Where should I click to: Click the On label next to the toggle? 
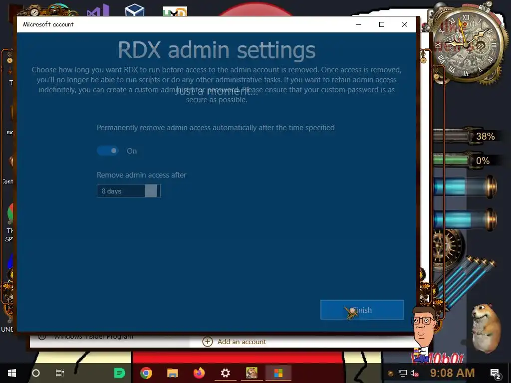132,151
